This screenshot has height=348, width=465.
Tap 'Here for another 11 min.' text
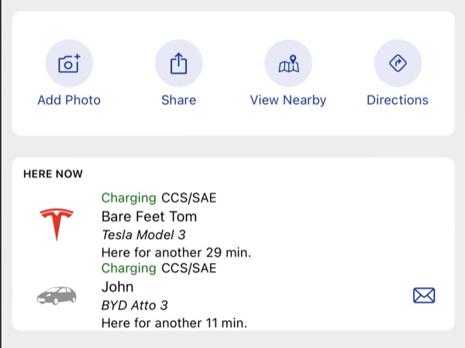click(174, 322)
